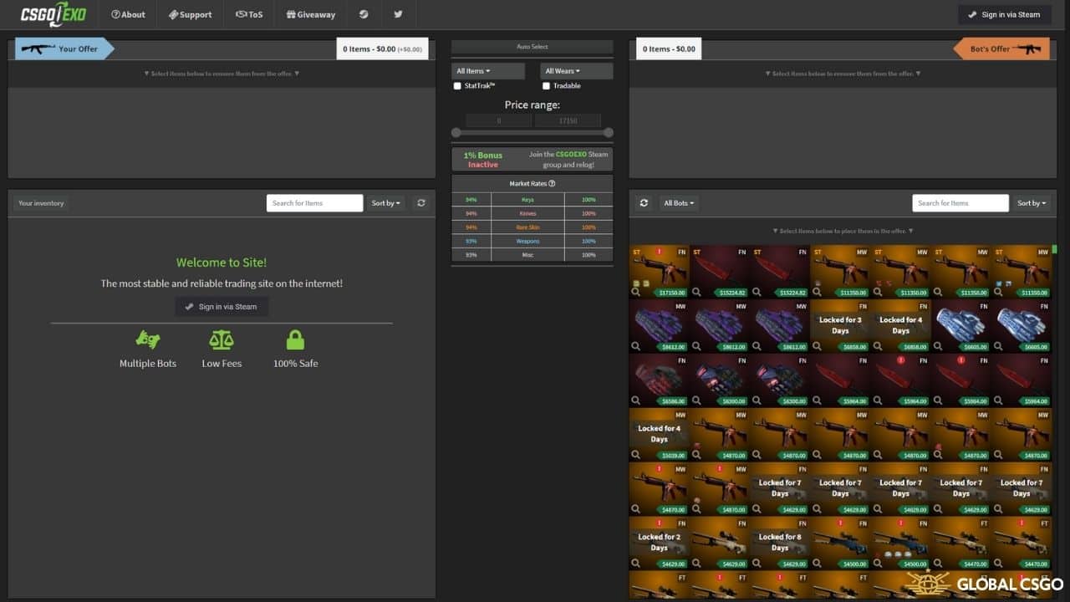Screen dimensions: 1070x602
Task: Select the Locked for 2 Days item
Action: pyautogui.click(x=659, y=543)
